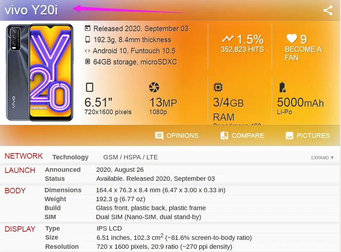This screenshot has height=252, width=341.
Task: Click Available. Released 2020, September 03
Action: tap(156, 179)
